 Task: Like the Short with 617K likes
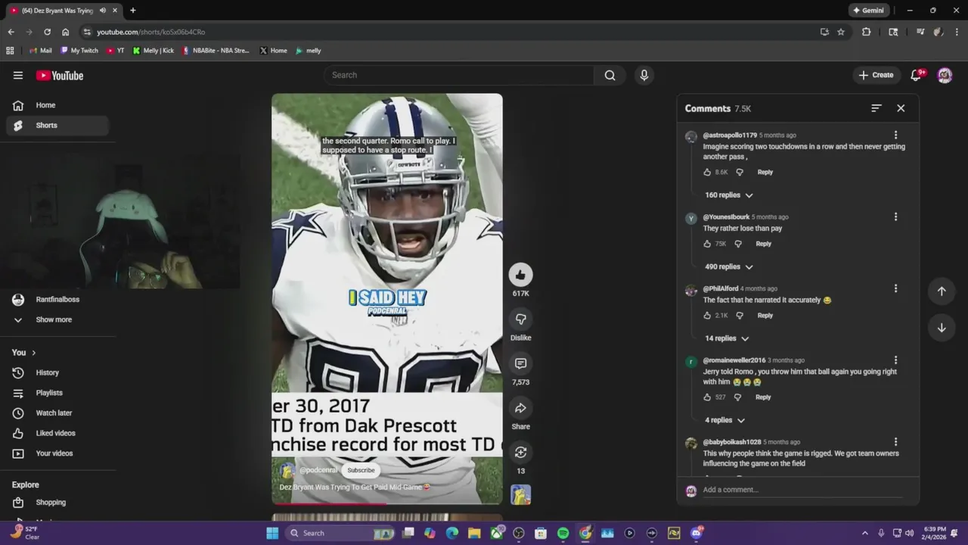[520, 275]
